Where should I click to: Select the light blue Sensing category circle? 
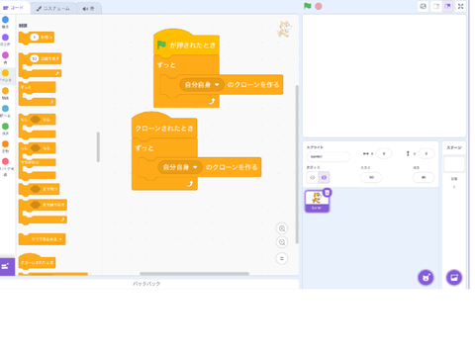click(5, 109)
